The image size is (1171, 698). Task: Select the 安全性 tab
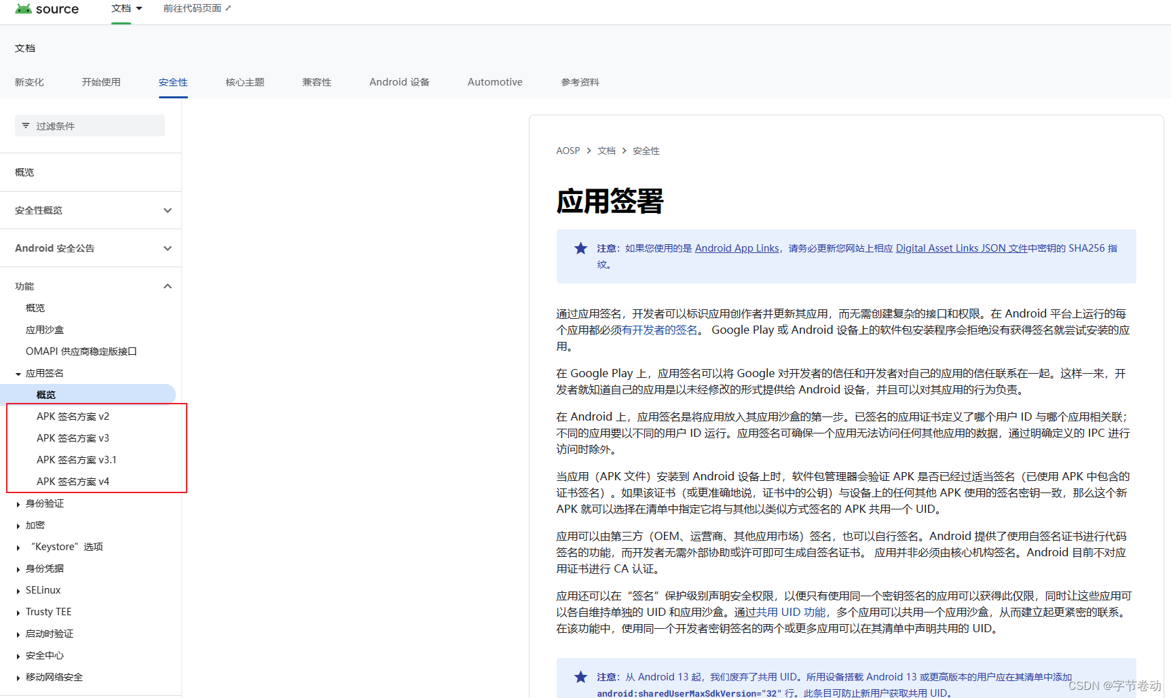pyautogui.click(x=173, y=82)
